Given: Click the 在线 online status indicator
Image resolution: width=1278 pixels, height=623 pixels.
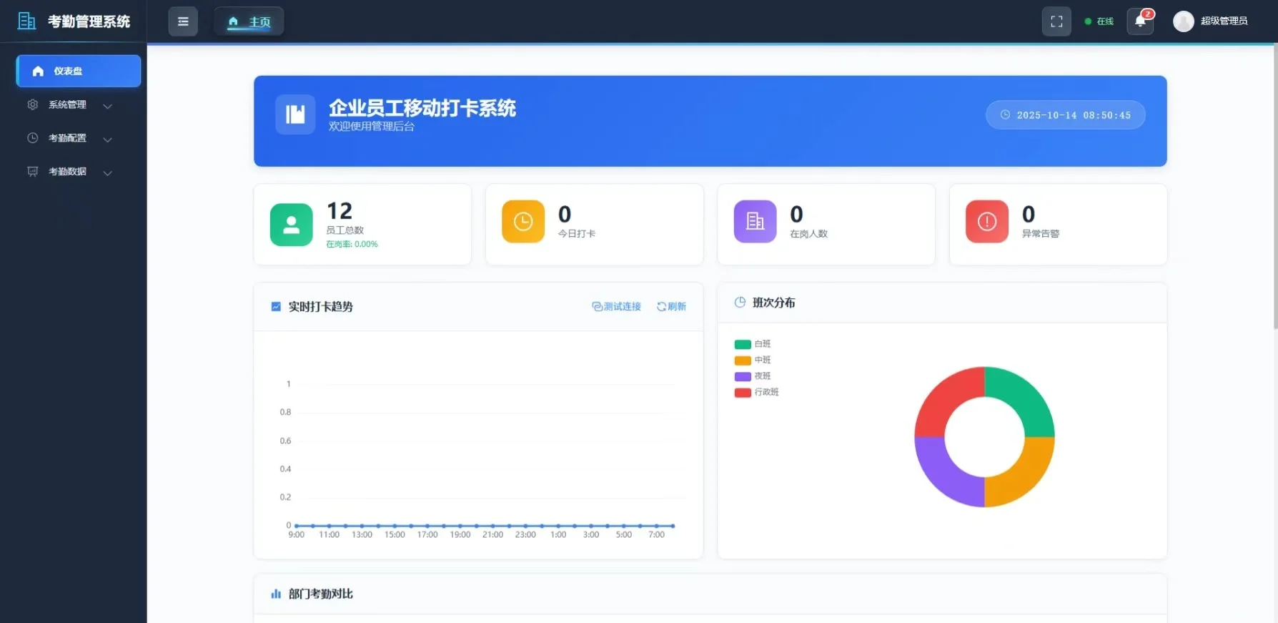Looking at the screenshot, I should tap(1099, 21).
